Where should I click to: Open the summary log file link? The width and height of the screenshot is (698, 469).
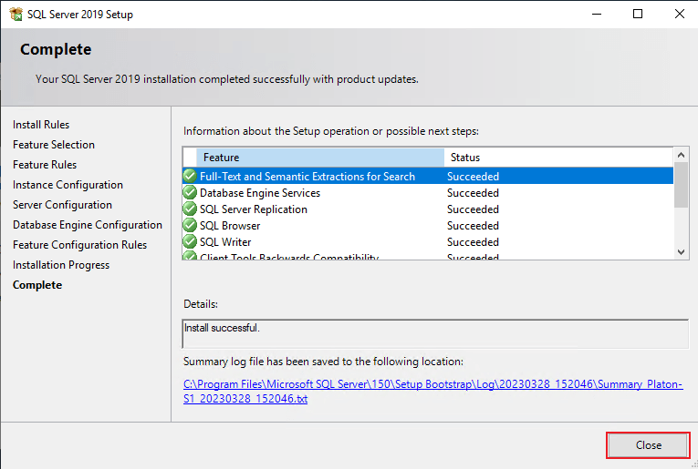(x=432, y=392)
